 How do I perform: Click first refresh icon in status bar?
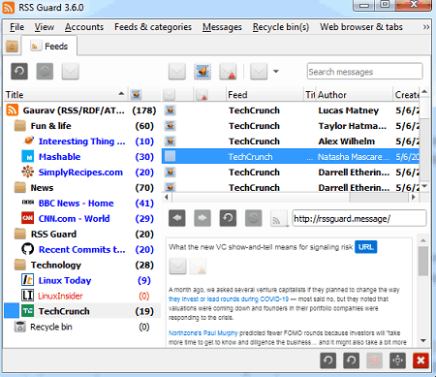click(328, 361)
